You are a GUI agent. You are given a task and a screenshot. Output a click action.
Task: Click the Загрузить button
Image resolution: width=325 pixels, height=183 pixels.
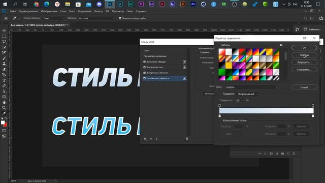(x=304, y=62)
